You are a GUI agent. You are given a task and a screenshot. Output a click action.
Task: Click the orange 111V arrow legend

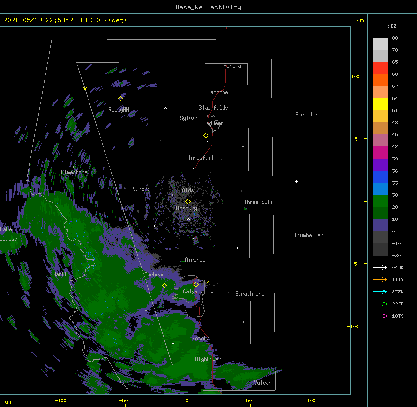click(x=380, y=279)
